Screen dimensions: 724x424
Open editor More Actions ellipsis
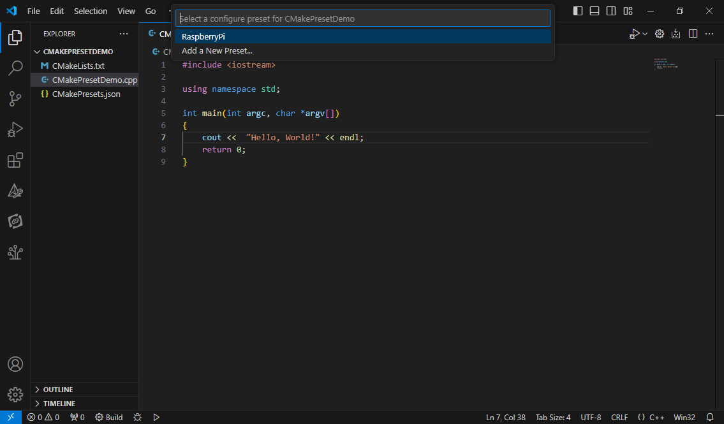click(x=710, y=34)
